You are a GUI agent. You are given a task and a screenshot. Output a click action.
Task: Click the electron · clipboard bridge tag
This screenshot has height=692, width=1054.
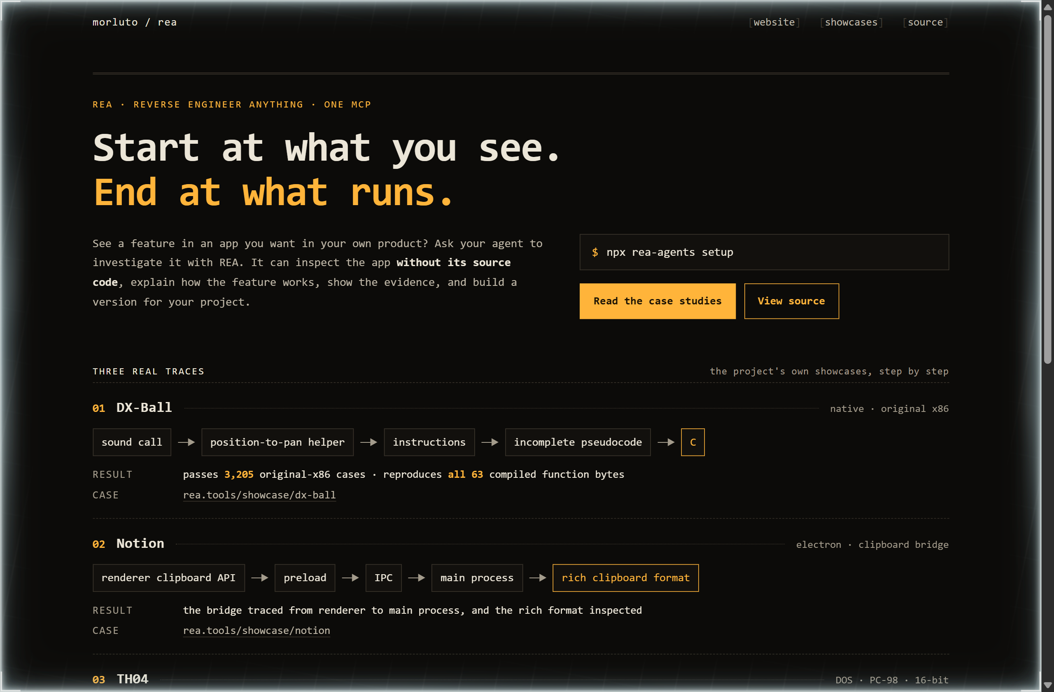pyautogui.click(x=872, y=545)
